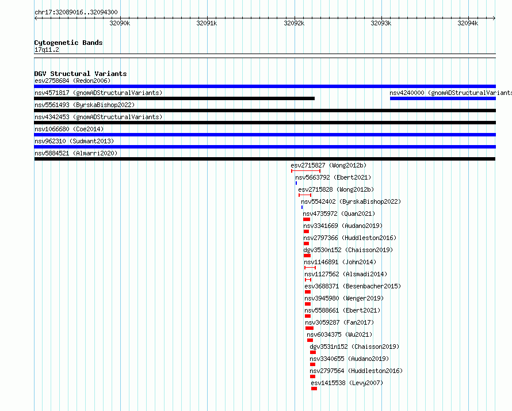Image resolution: width=512 pixels, height=411 pixels.
Task: Click the blue bar under nsv962310
Action: (x=265, y=147)
